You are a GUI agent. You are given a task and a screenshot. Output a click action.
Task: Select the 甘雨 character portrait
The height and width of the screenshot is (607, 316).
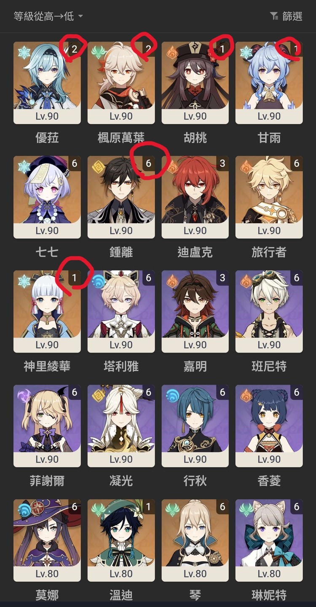(269, 76)
